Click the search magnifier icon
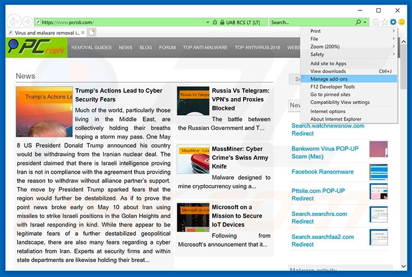This screenshot has width=412, height=277. point(358,22)
